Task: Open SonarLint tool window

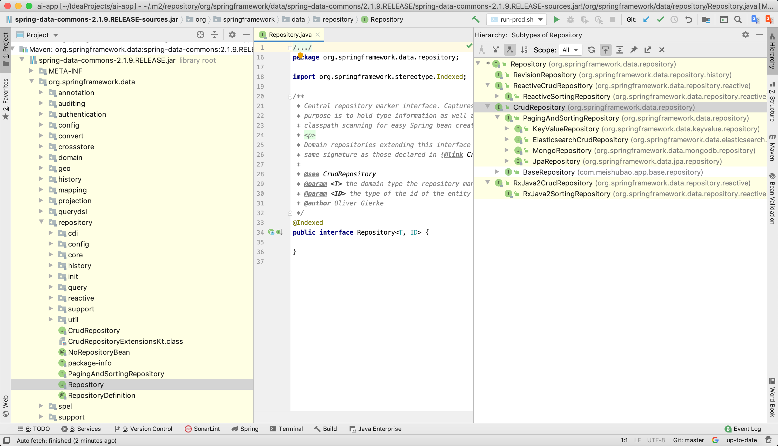Action: click(x=202, y=428)
